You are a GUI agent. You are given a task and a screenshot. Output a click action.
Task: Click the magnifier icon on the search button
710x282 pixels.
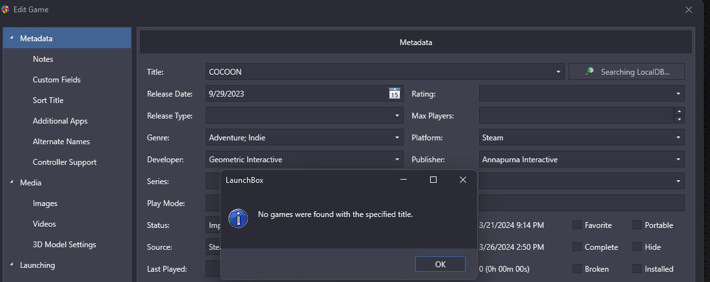pos(589,71)
